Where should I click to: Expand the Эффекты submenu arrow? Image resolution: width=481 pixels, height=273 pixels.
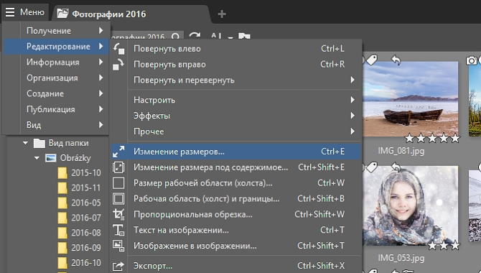pos(352,116)
